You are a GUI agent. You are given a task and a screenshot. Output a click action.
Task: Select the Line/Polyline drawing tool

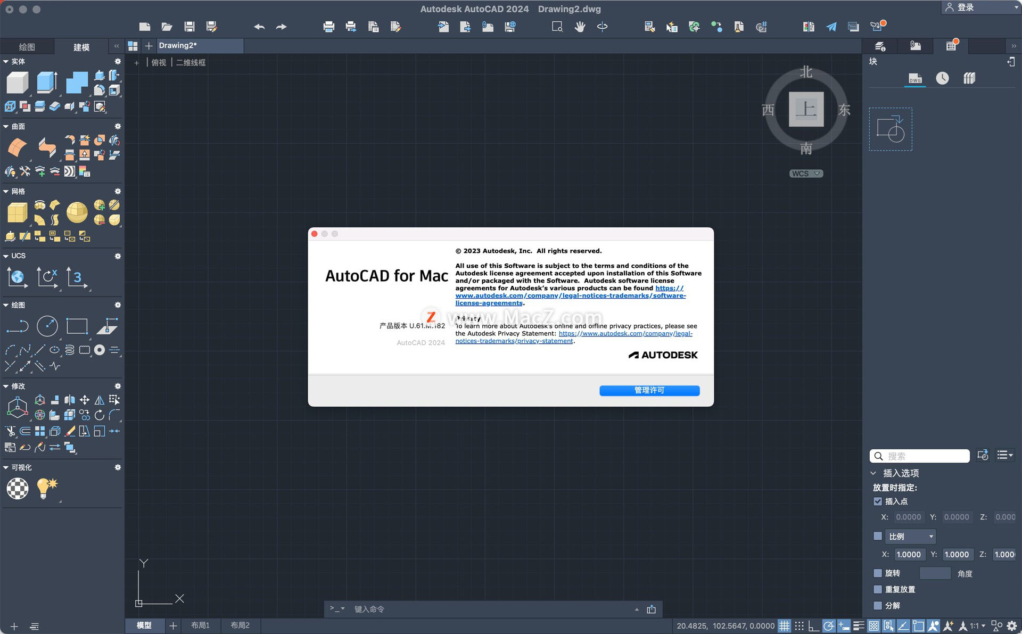click(17, 326)
